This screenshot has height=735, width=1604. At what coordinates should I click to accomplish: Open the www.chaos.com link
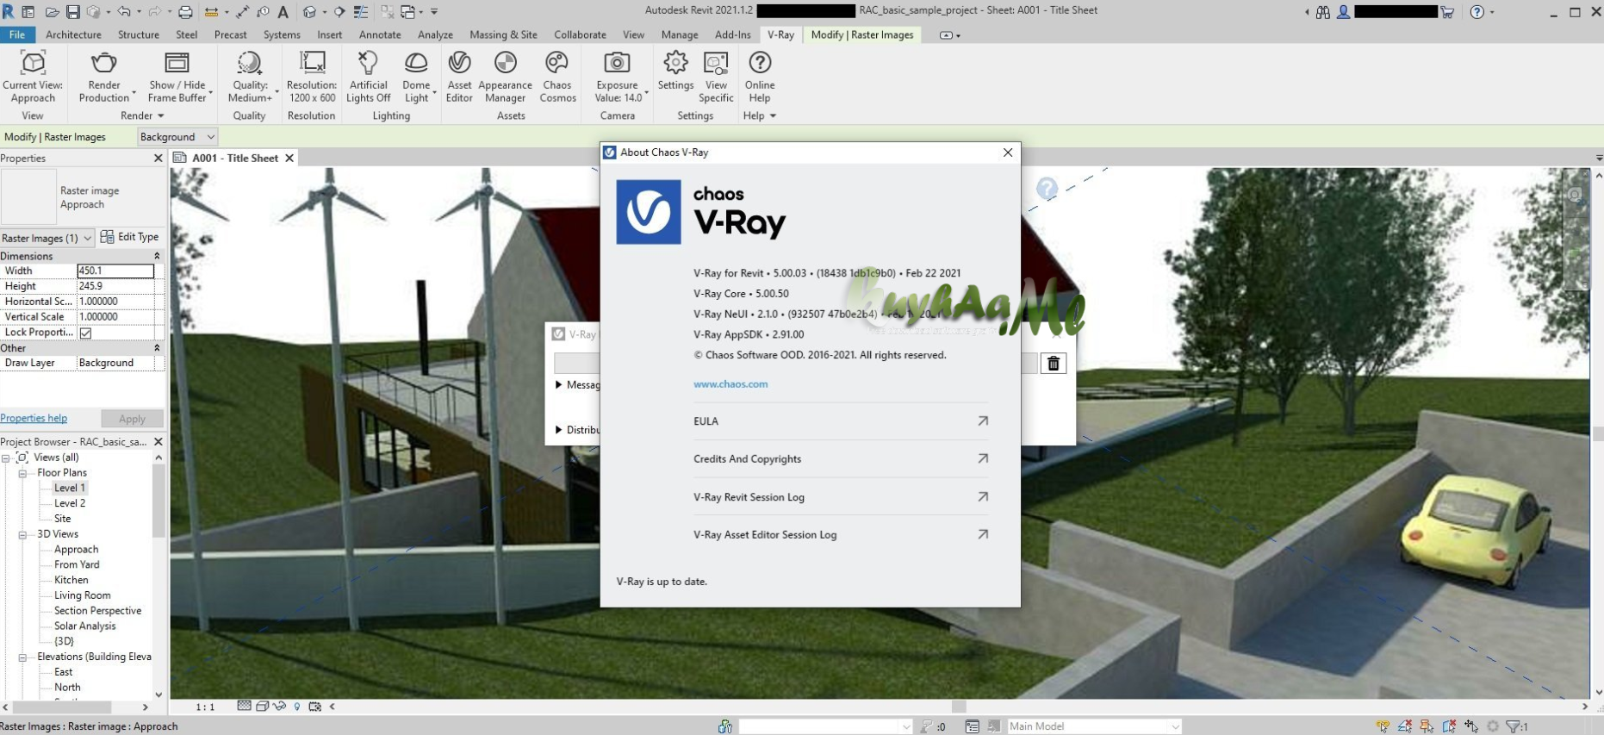(x=731, y=384)
